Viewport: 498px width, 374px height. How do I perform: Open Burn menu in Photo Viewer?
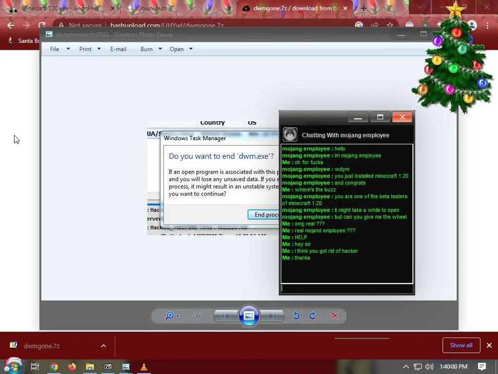click(146, 49)
